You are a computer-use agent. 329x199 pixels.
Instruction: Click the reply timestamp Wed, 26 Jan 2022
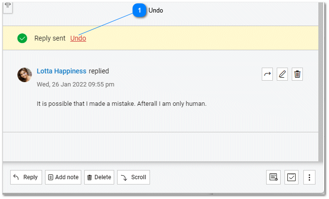click(x=75, y=84)
